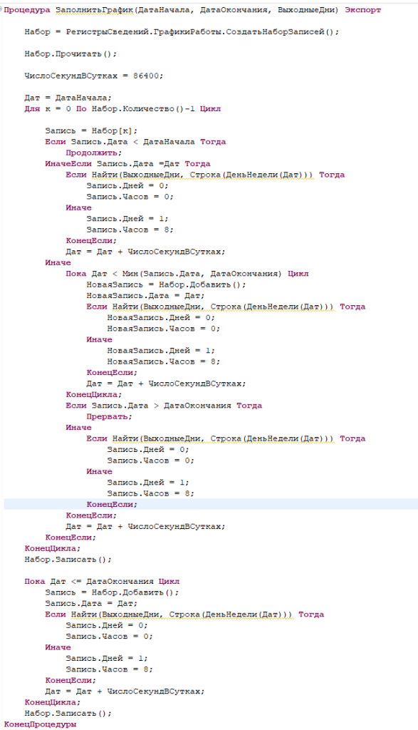Collapse the ЗаполнитьГрафик procedure fold marker

2,8
